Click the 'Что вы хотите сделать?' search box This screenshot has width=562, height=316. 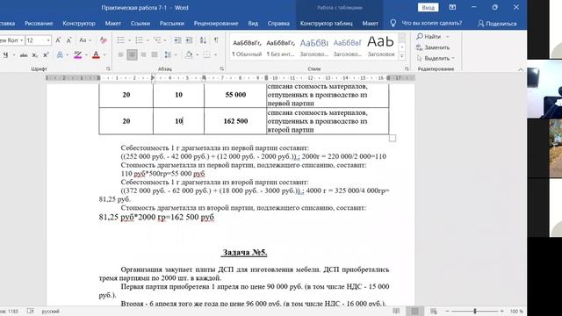[431, 24]
